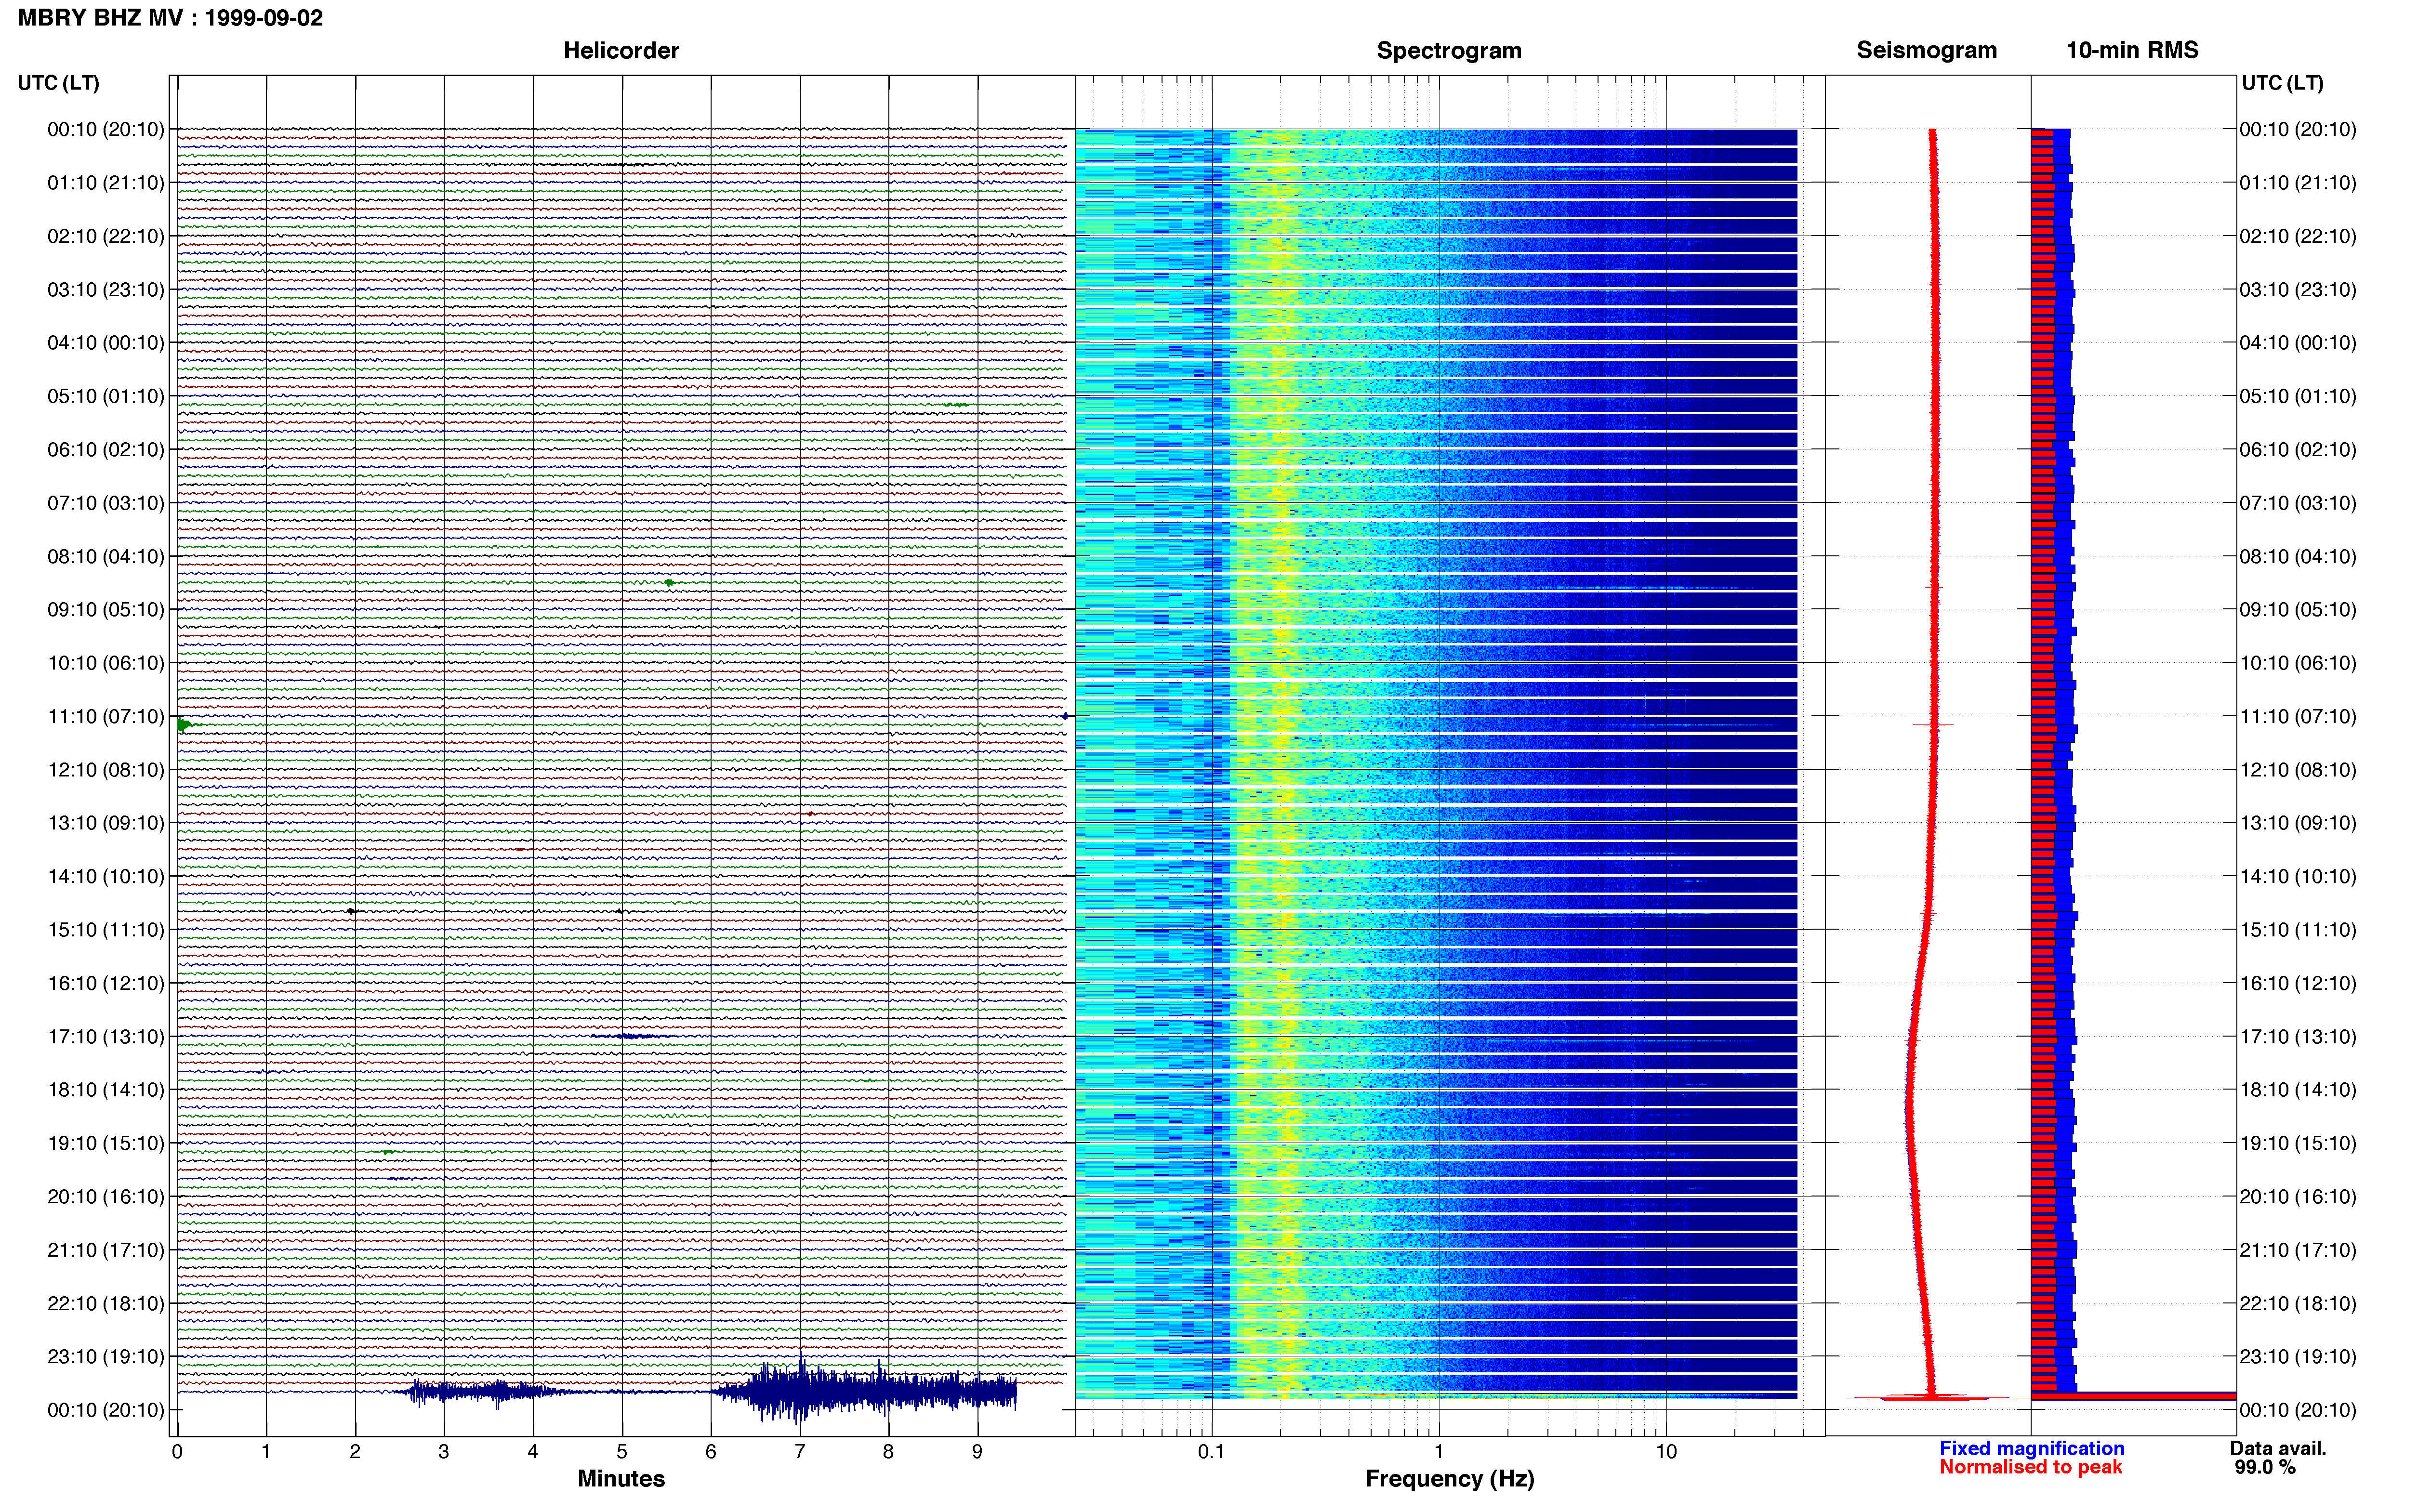Click the left 00:10 (20:10) top time label
The height and width of the screenshot is (1512, 2418).
(x=106, y=129)
